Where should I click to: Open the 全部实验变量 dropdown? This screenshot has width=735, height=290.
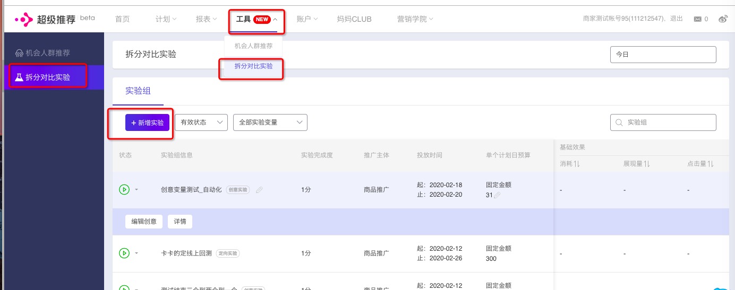click(x=270, y=122)
